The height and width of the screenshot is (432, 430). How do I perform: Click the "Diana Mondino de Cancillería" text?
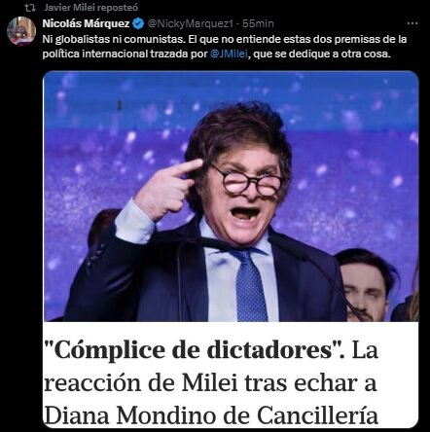(211, 415)
